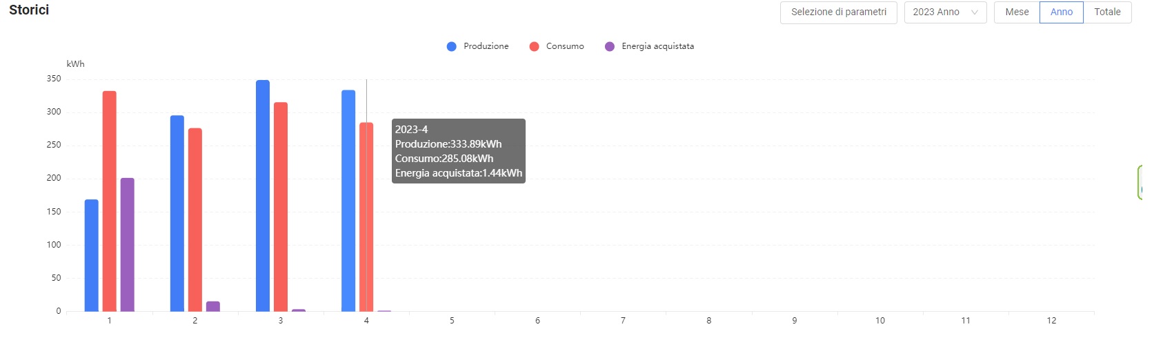
Task: Click the blue production bar for month 4
Action: pyautogui.click(x=348, y=201)
